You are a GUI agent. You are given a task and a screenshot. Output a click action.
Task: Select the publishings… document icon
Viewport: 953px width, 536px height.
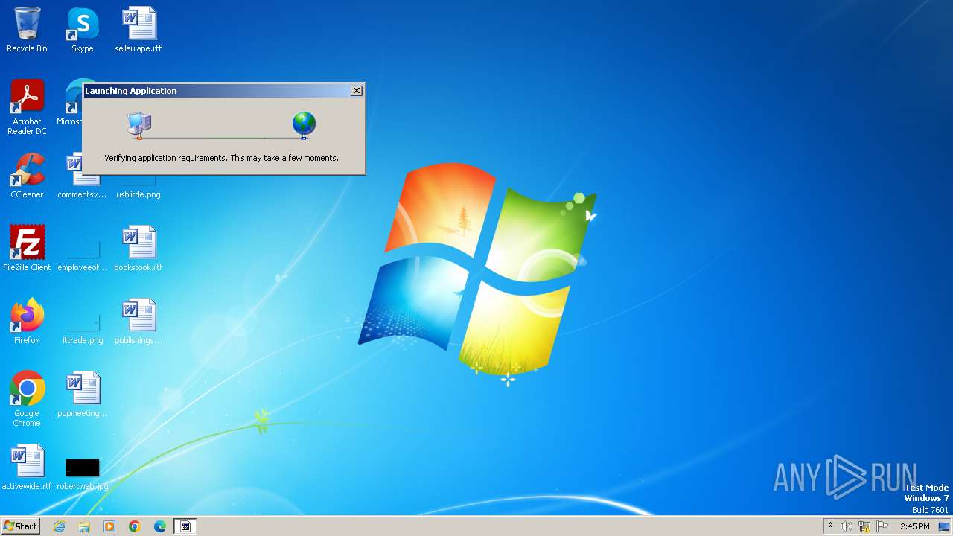[x=138, y=322]
